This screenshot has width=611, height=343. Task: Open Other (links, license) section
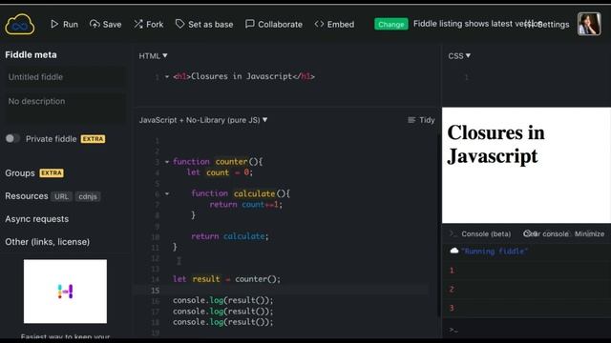(x=47, y=242)
